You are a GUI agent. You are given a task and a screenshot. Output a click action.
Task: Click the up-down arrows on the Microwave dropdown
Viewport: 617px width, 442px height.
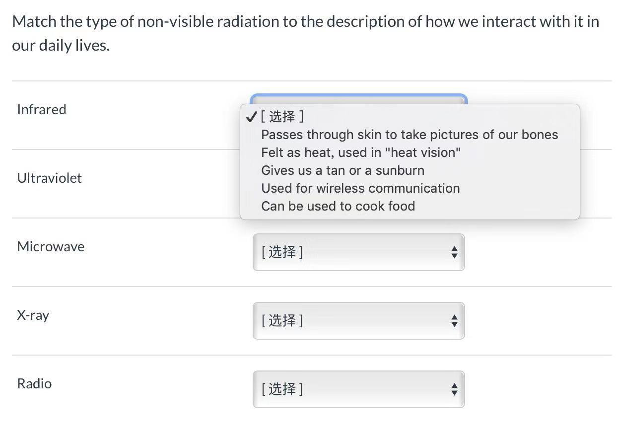click(x=454, y=253)
